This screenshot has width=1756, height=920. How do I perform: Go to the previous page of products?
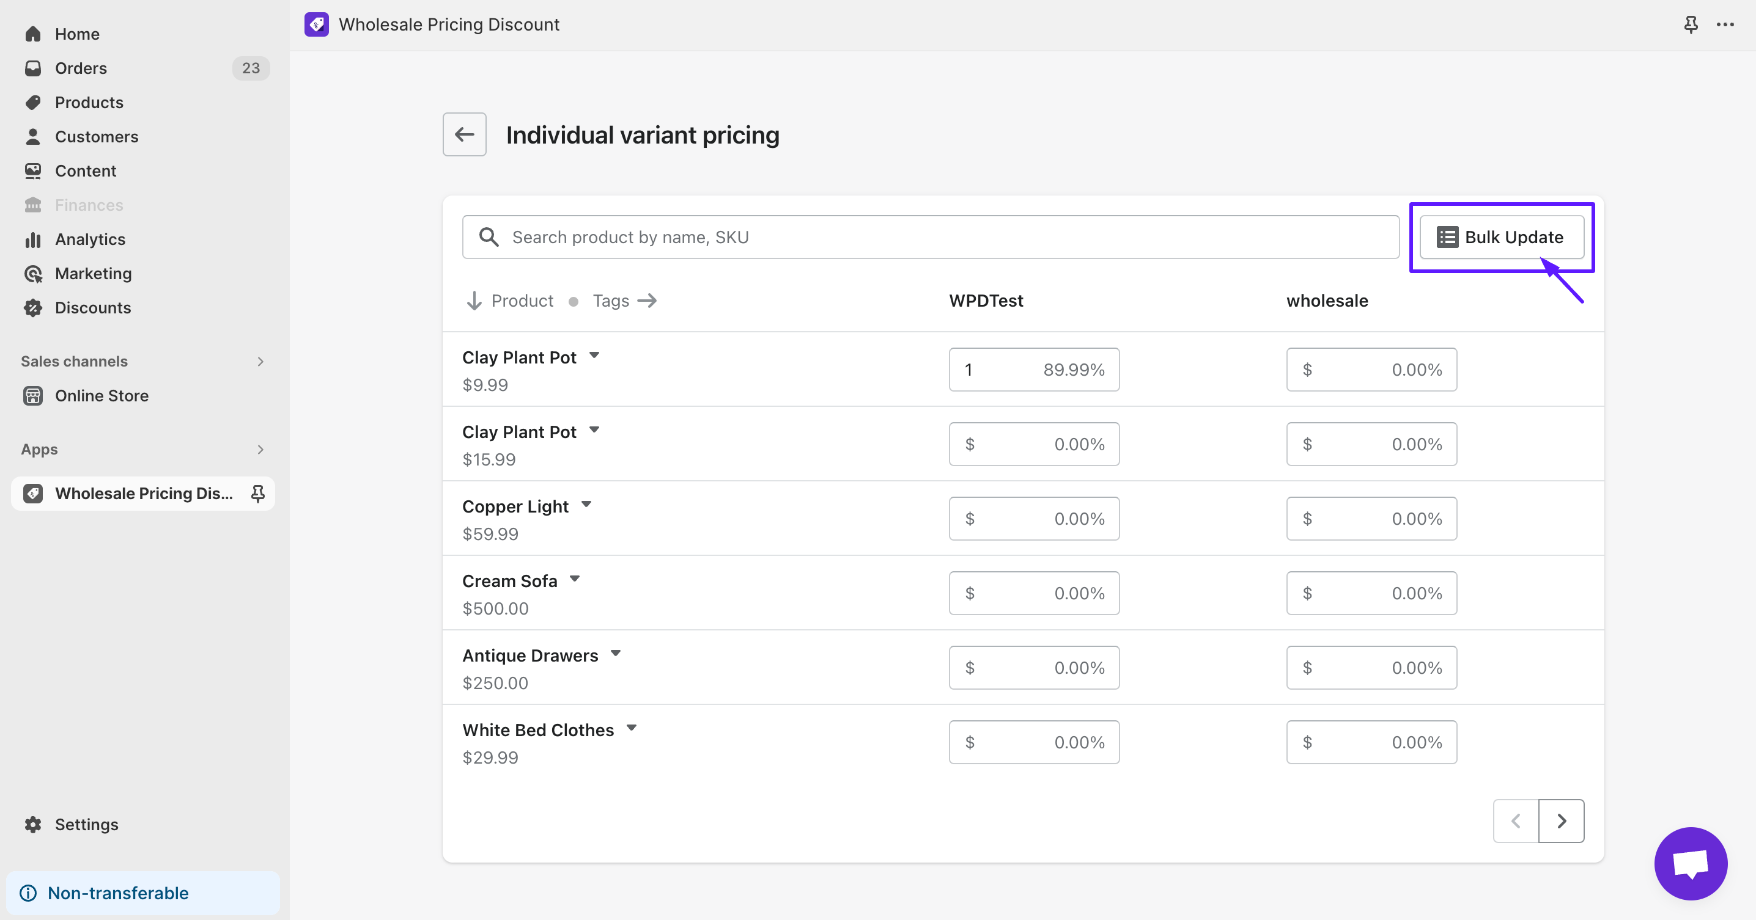[1515, 820]
